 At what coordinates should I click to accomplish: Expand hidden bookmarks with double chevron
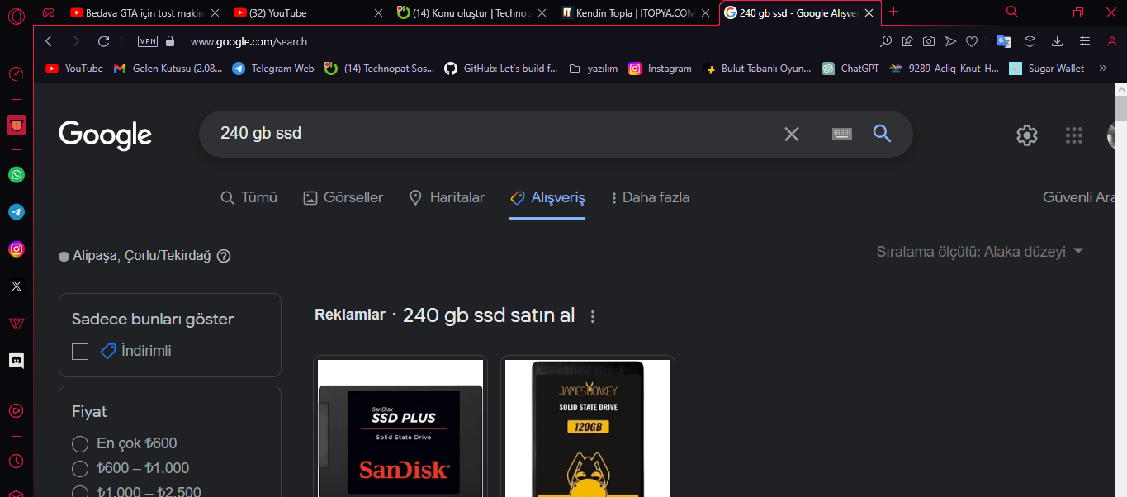point(1103,69)
